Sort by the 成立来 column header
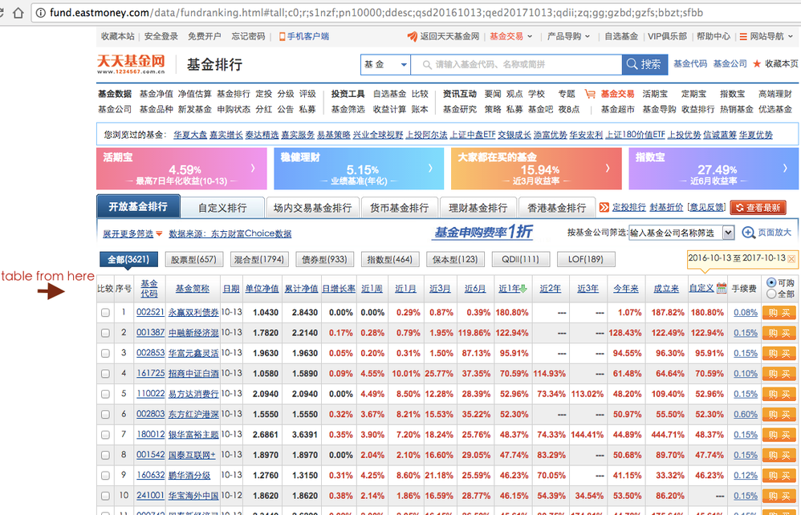Image resolution: width=801 pixels, height=515 pixels. click(666, 288)
